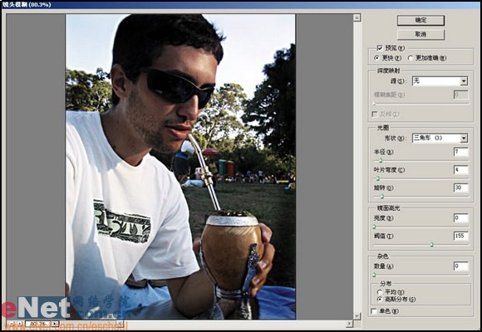Open the 形状 (Shape) iris dropdown

click(x=440, y=138)
